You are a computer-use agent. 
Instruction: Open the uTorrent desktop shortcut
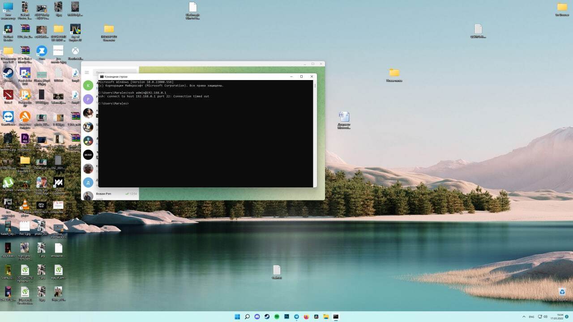pyautogui.click(x=8, y=182)
